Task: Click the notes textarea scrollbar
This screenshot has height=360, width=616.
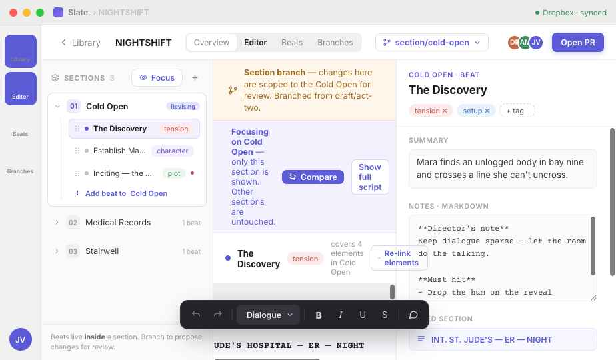Action: pos(593,246)
